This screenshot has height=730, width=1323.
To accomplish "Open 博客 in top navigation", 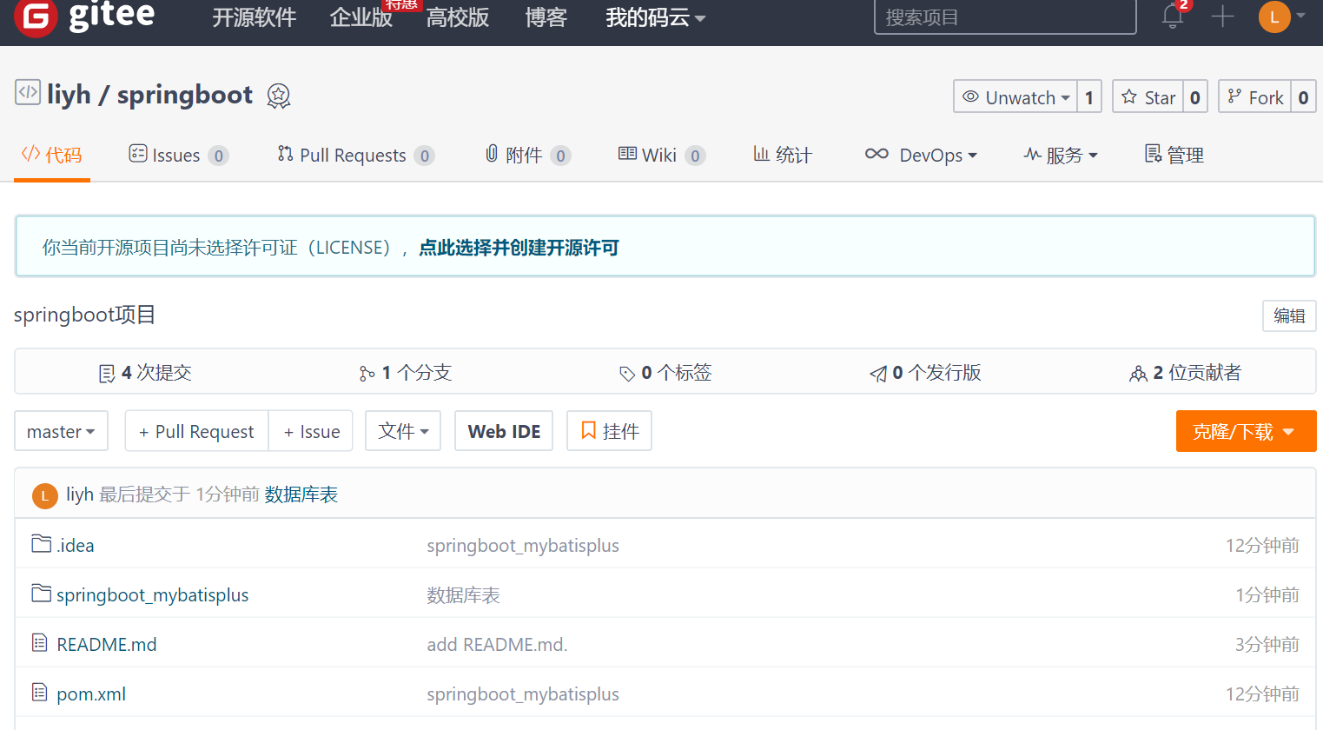I will [546, 17].
